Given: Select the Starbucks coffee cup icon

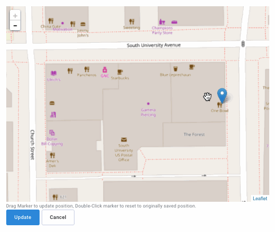Looking at the screenshot, I should coord(120,72).
